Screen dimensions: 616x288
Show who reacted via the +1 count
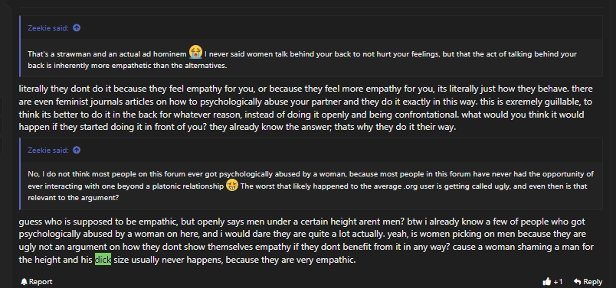pyautogui.click(x=558, y=282)
